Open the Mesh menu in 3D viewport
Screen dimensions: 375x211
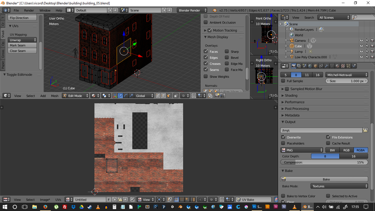click(x=55, y=96)
